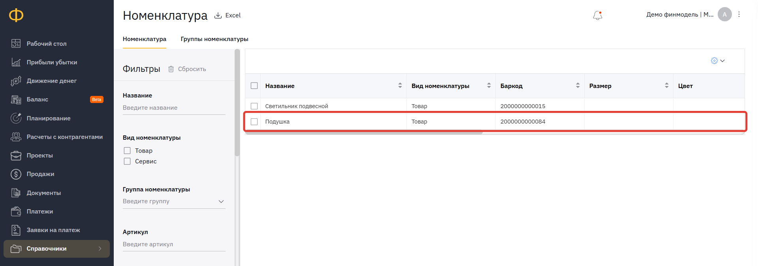This screenshot has width=758, height=266.
Task: Open Заявки на платеж icon
Action: [x=16, y=230]
